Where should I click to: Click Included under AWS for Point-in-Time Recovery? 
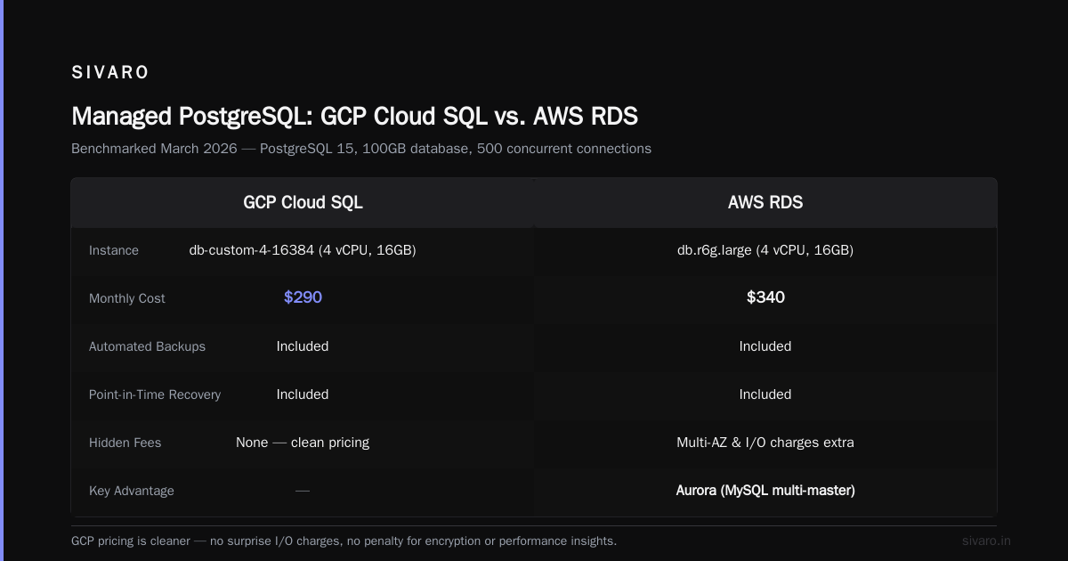(x=765, y=394)
